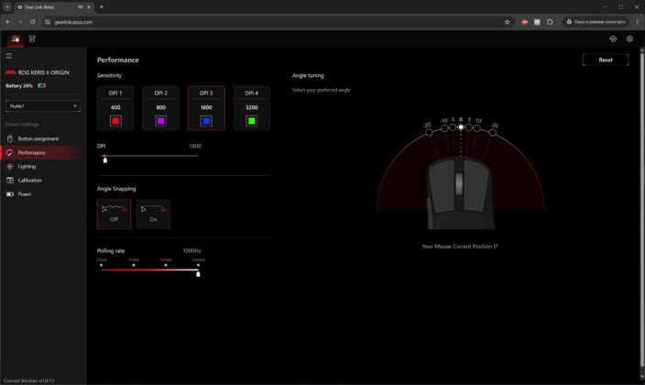Click the 1000Hz polling rate handle

point(198,274)
